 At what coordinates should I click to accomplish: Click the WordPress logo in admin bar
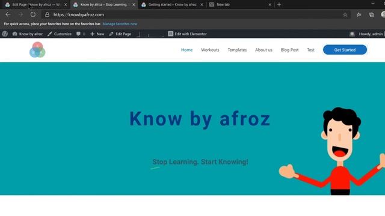5,34
